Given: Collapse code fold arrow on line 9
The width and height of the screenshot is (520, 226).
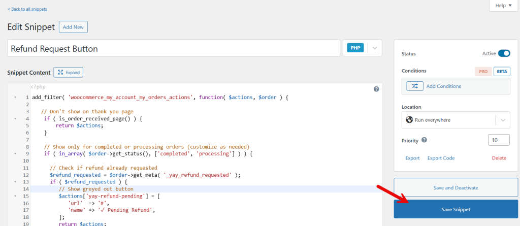Looking at the screenshot, I should pyautogui.click(x=15, y=154).
